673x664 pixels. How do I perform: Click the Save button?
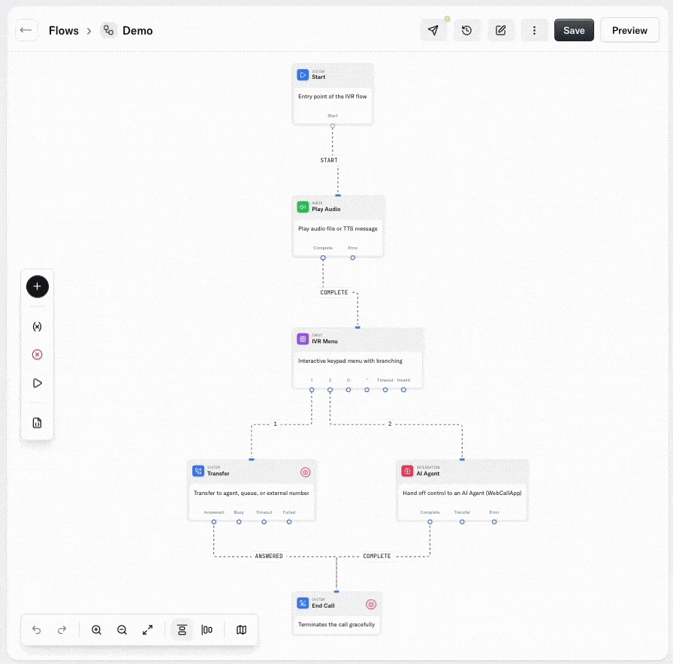pos(574,30)
